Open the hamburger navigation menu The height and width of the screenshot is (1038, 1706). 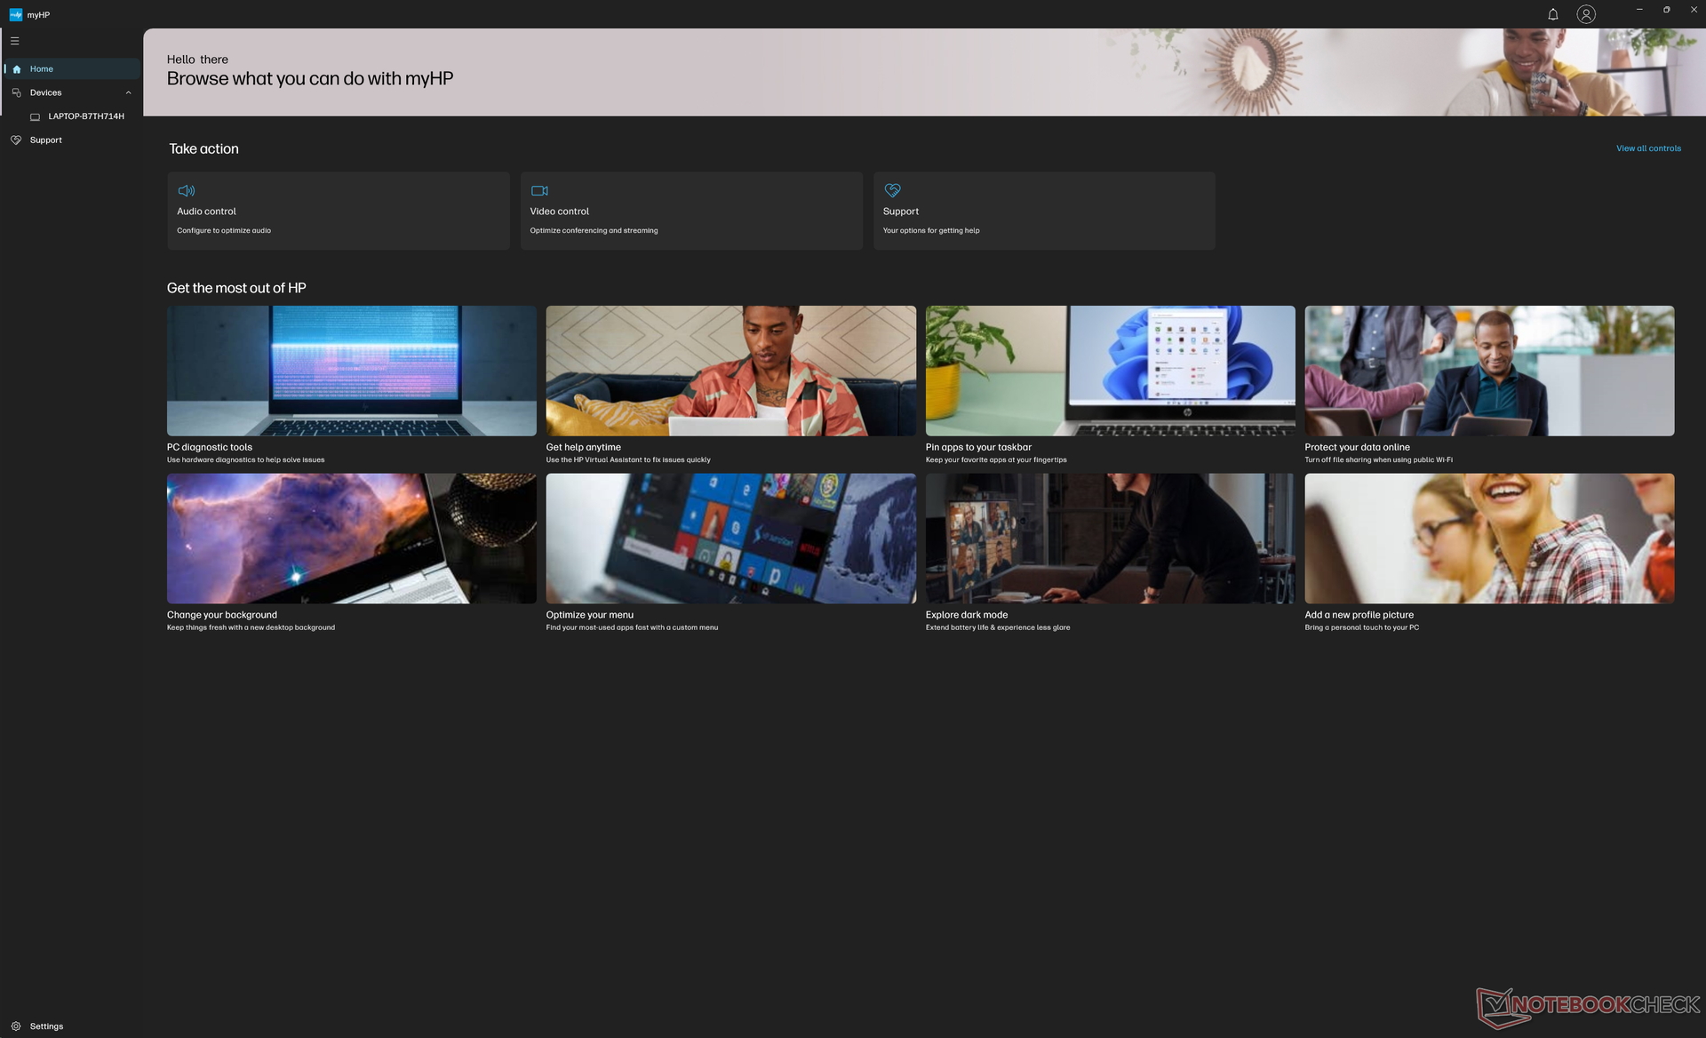14,41
